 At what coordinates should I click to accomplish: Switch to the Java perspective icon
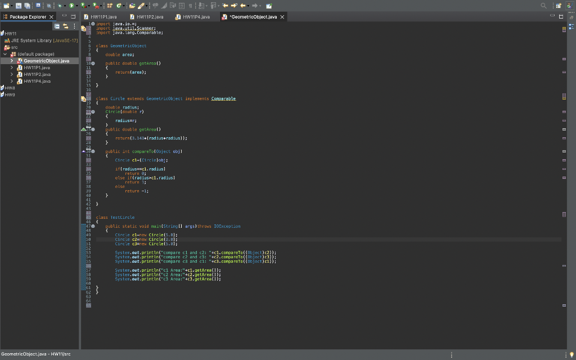coord(569,6)
